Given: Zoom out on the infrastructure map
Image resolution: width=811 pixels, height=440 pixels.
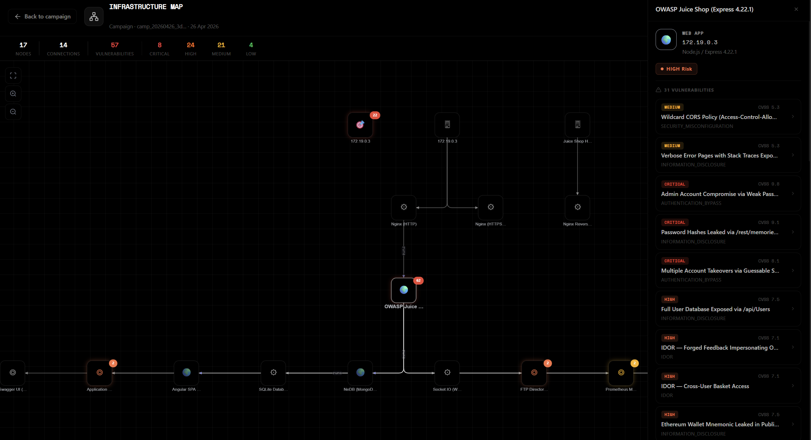Looking at the screenshot, I should point(13,112).
